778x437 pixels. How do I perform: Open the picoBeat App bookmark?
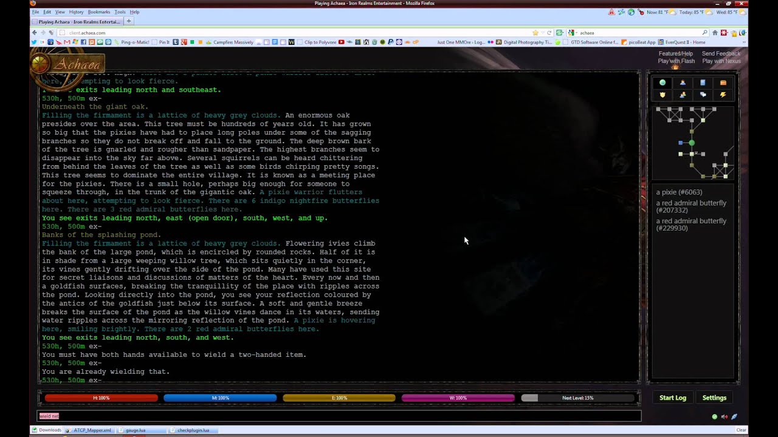(638, 42)
